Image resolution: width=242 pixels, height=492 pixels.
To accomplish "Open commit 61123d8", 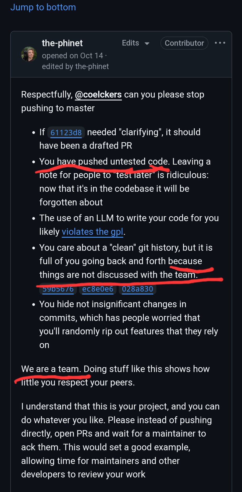I will pyautogui.click(x=65, y=132).
